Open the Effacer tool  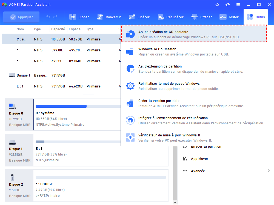pyautogui.click(x=202, y=17)
